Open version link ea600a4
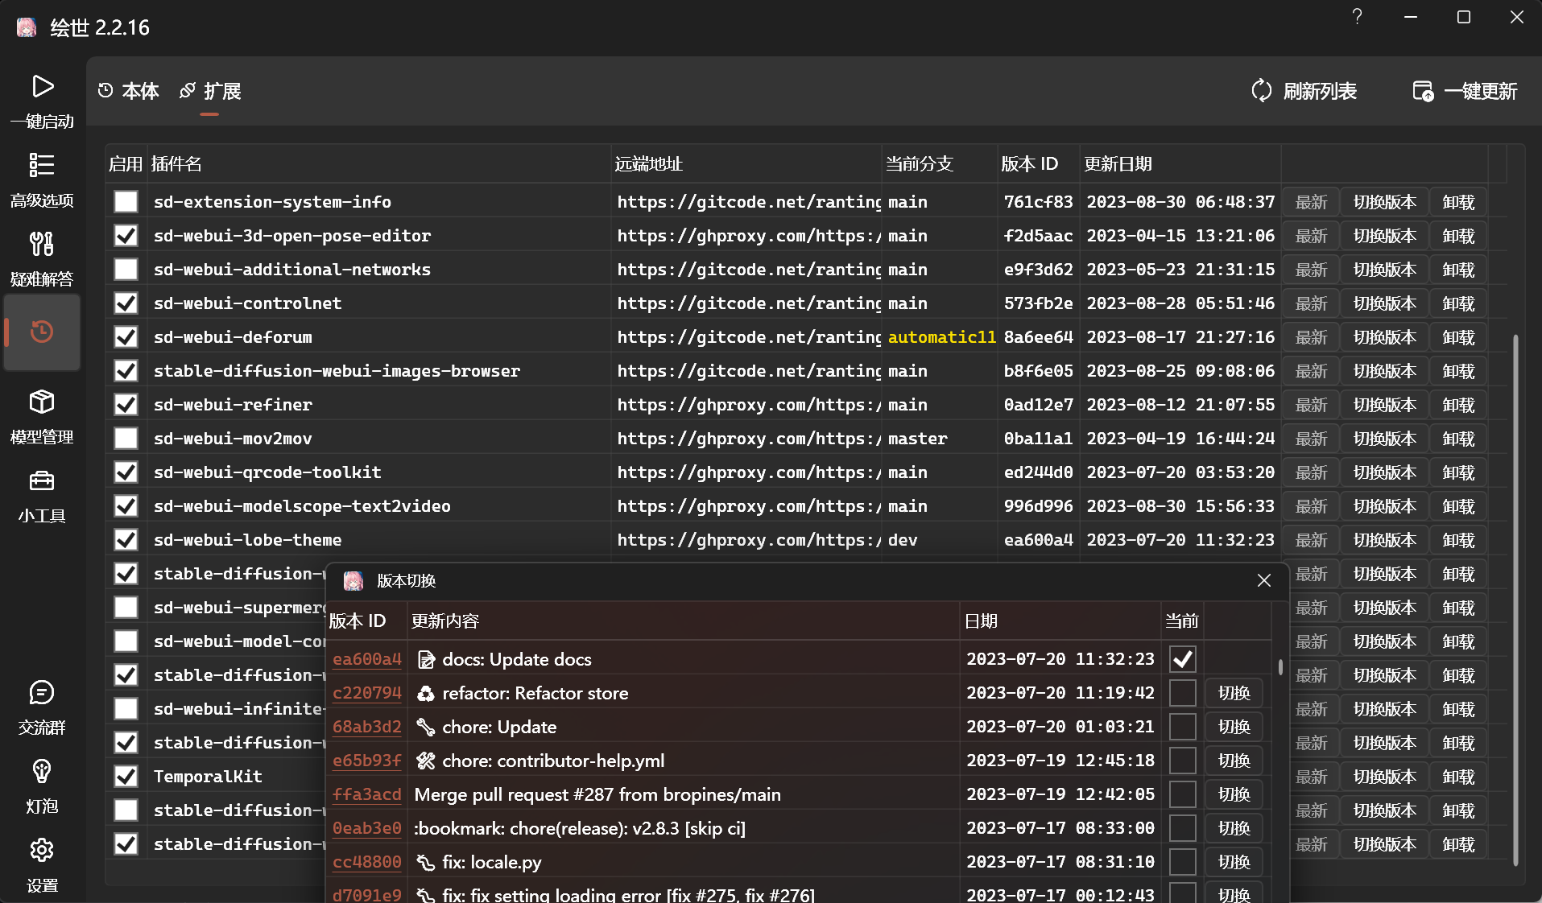 click(366, 658)
